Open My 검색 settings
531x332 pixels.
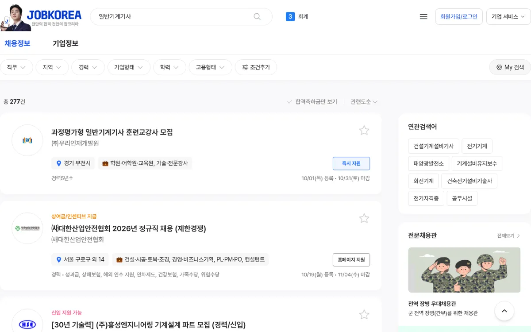[x=510, y=67]
